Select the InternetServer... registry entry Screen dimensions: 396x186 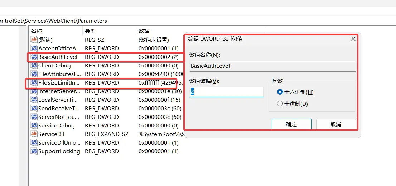(x=59, y=91)
